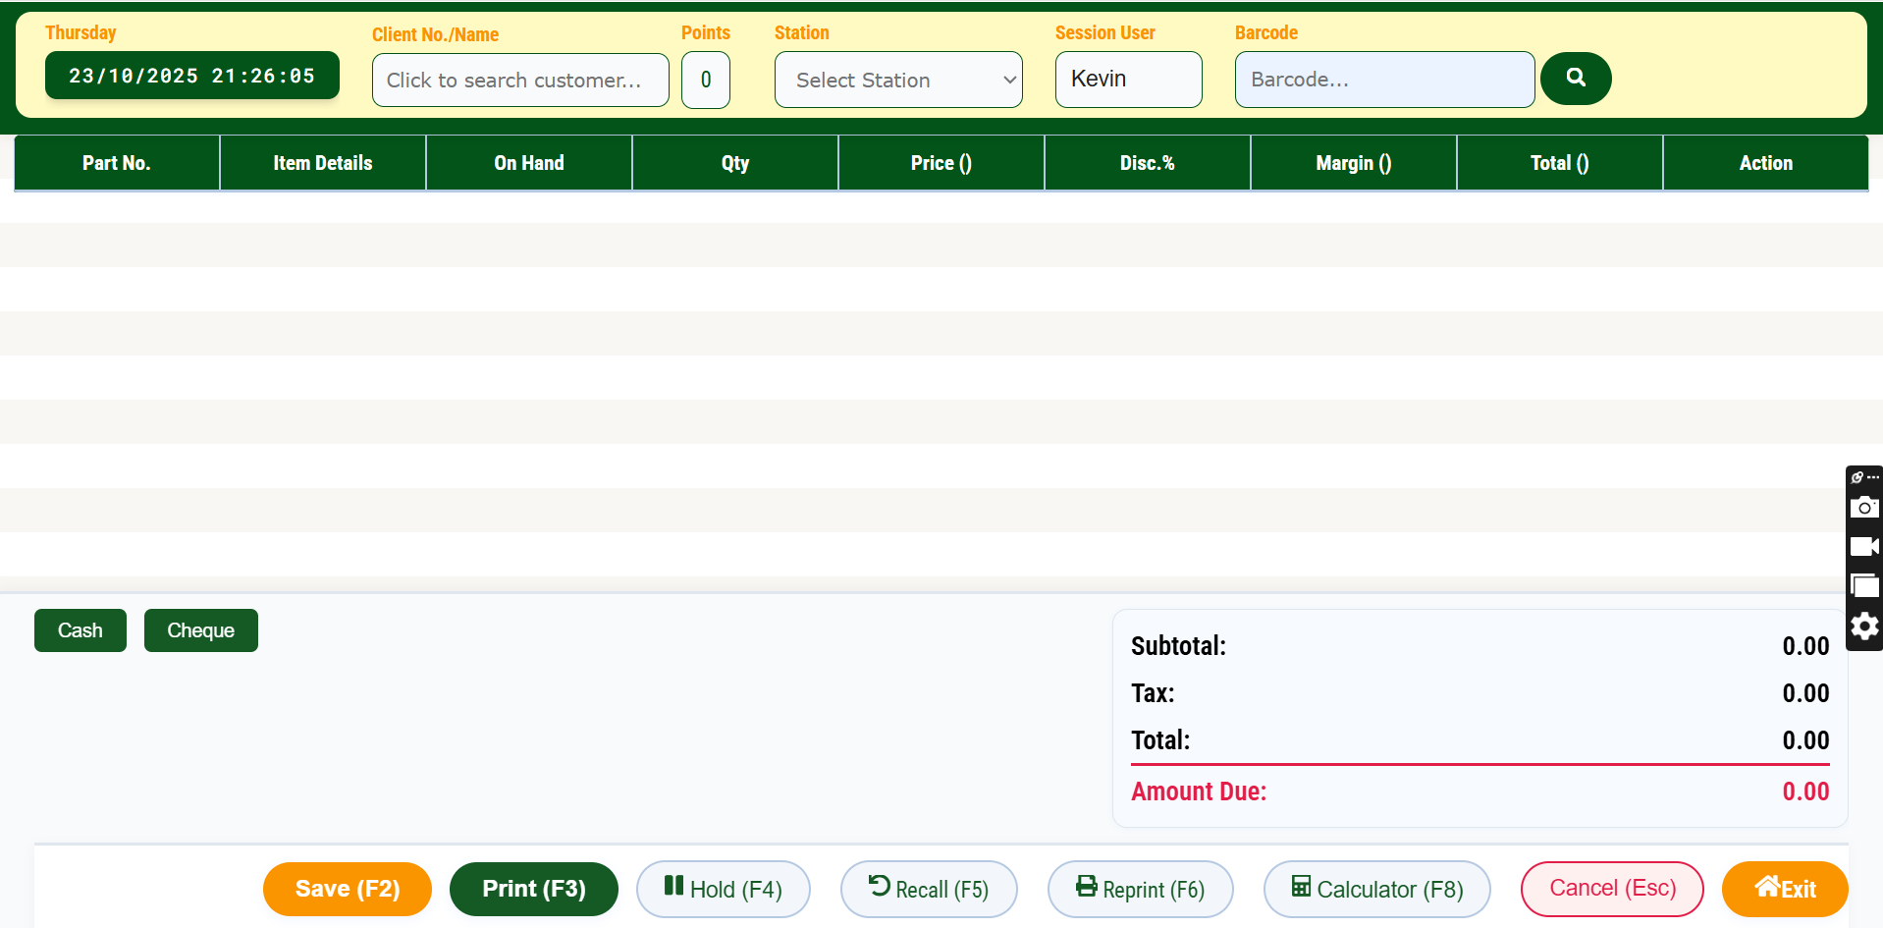The image size is (1883, 928).
Task: Click the printer icon on Reprint button
Action: click(1085, 888)
